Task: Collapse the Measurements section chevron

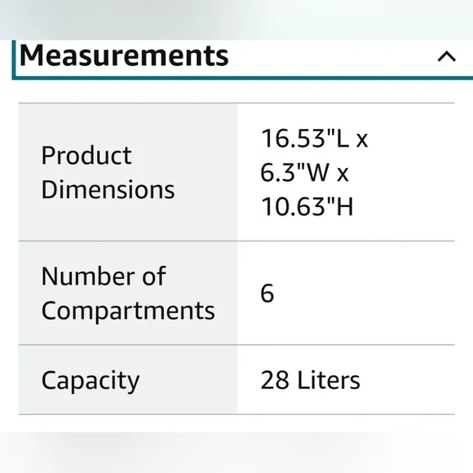Action: [x=446, y=57]
